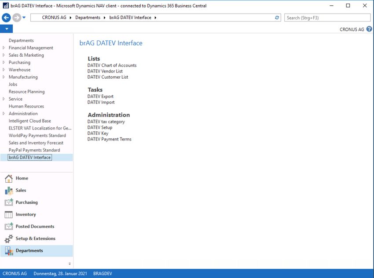Open DATEV tax category page
This screenshot has width=374, height=278.
[x=106, y=122]
